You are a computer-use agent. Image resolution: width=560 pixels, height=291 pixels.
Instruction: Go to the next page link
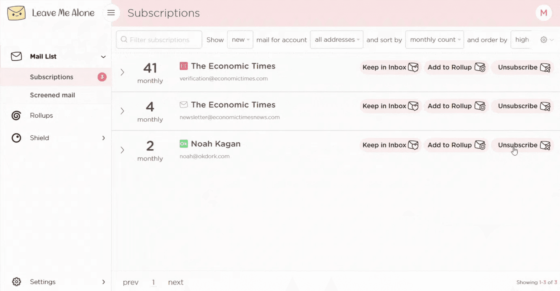pyautogui.click(x=175, y=282)
